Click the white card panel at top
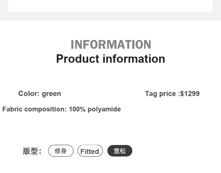The image size is (221, 173). click(111, 6)
